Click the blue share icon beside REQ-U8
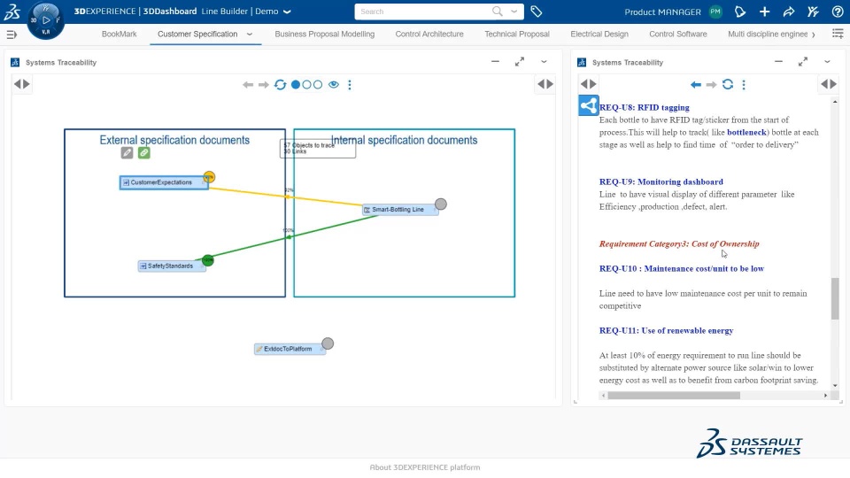The height and width of the screenshot is (478, 850). [x=588, y=105]
